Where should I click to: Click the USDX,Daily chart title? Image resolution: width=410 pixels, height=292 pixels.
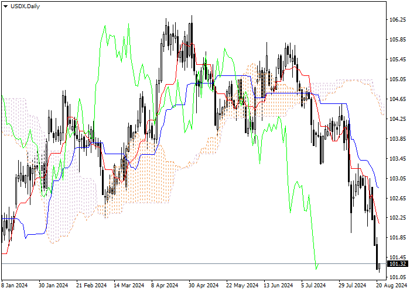(25, 6)
